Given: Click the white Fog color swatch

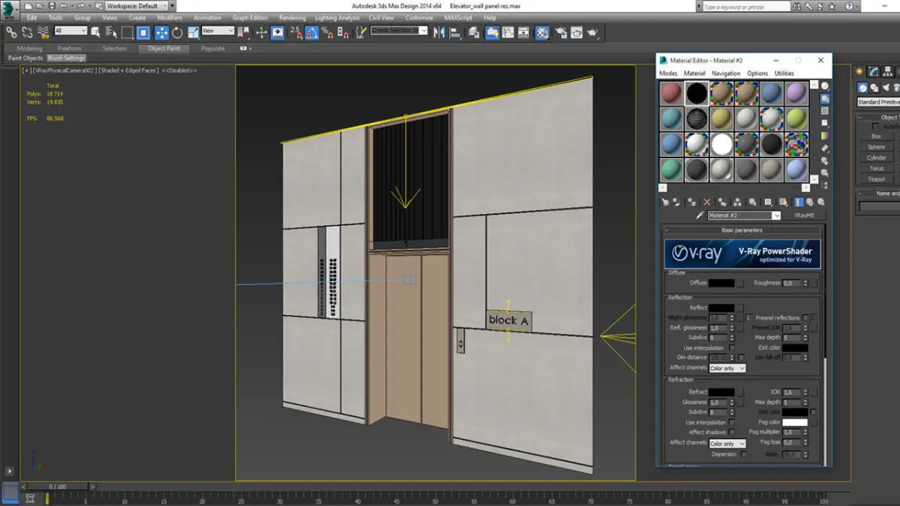Looking at the screenshot, I should 795,423.
